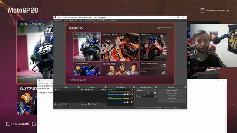Click the MotoGP 20 Updates label
Viewport: 237px width, 133px height.
(x=217, y=11)
